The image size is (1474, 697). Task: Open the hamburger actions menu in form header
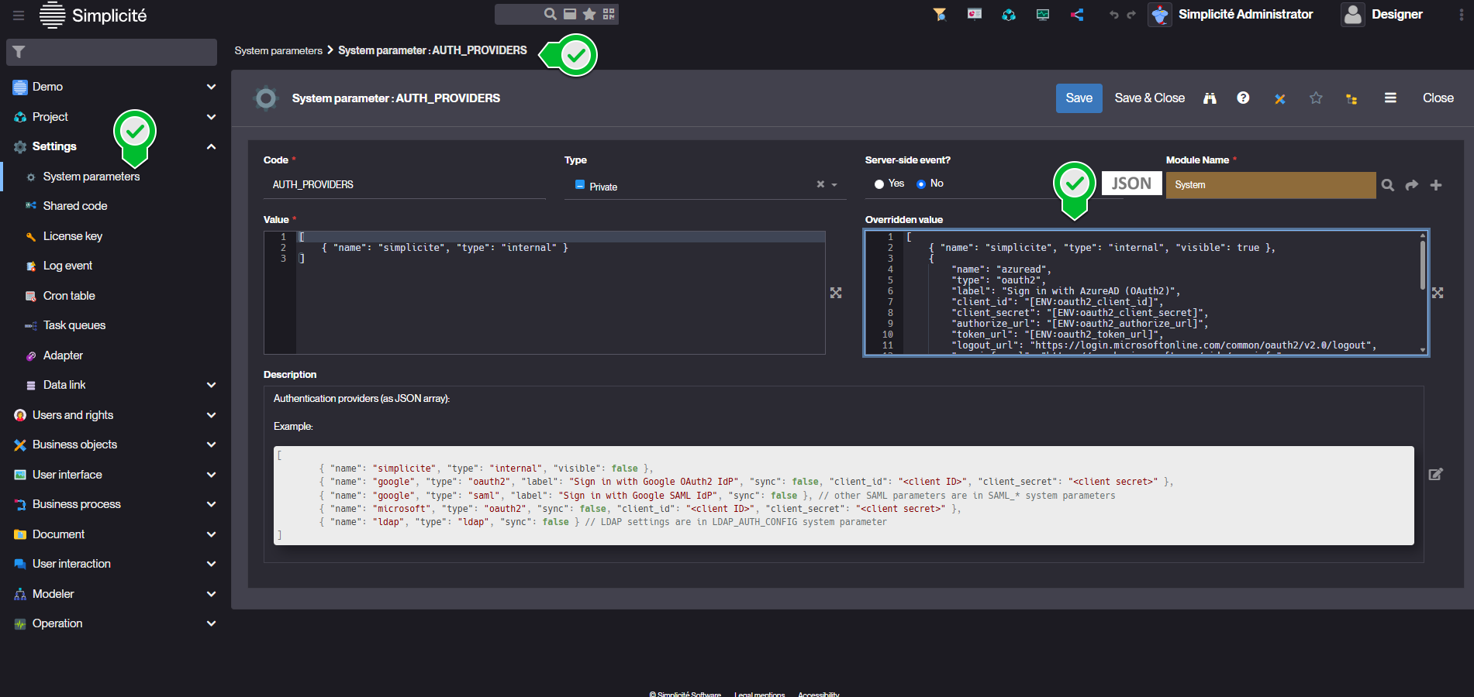click(x=1390, y=98)
